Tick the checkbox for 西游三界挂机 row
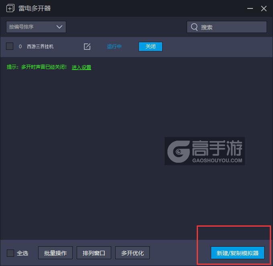Image resolution: width=273 pixels, height=266 pixels. click(x=10, y=46)
